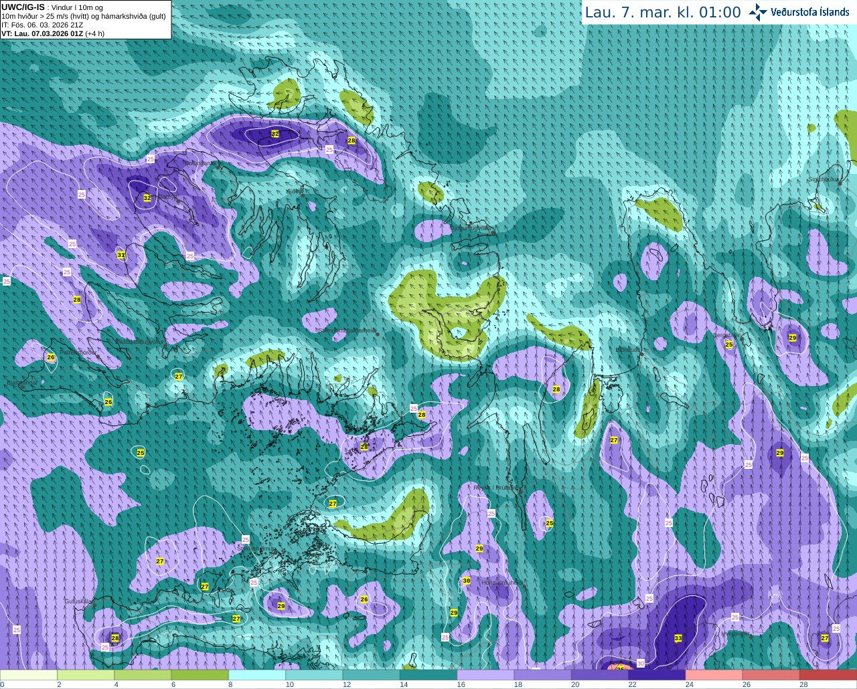Select the 22–24 m/s dark purple swatch

click(657, 675)
